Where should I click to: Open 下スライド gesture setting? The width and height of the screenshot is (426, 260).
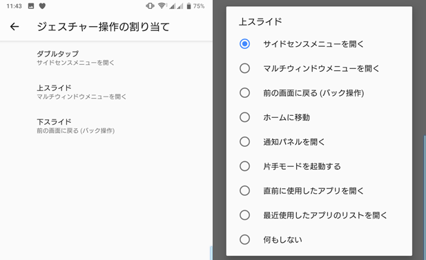pos(106,126)
